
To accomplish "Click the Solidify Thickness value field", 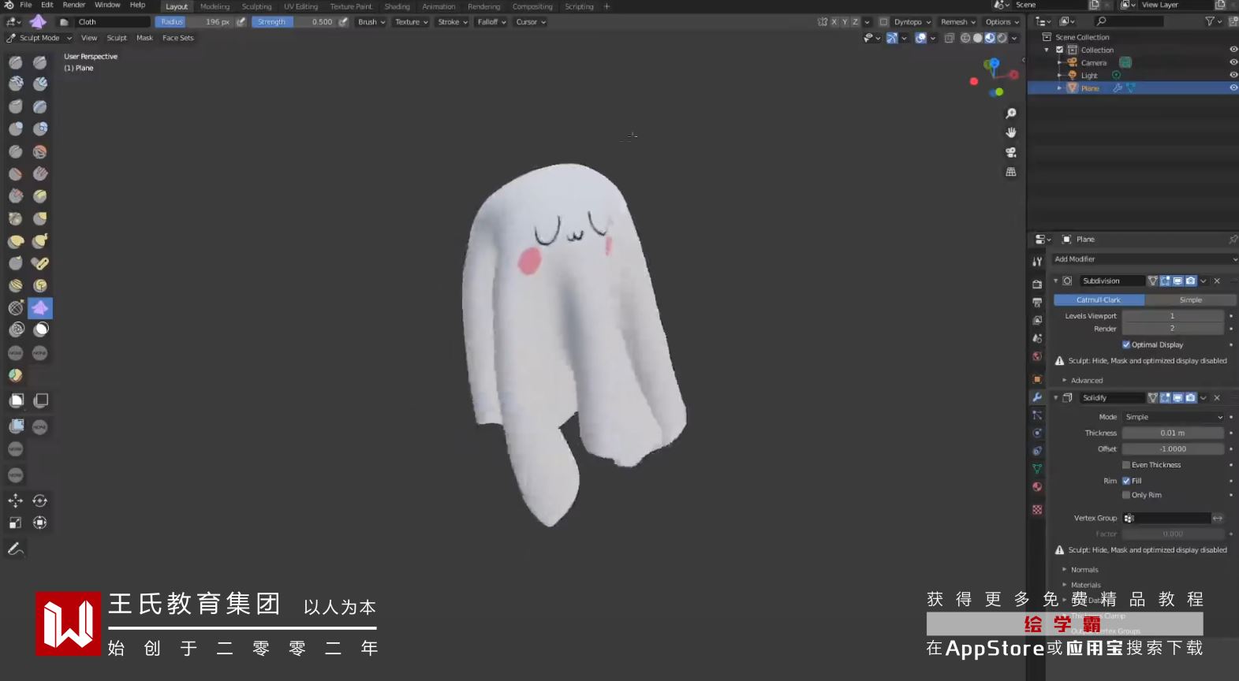I will coord(1173,433).
